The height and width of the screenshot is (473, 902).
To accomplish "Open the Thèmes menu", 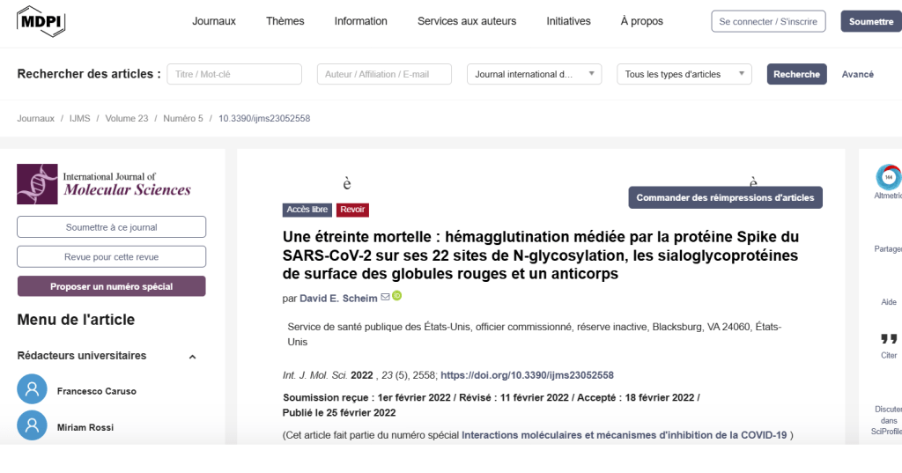I will click(285, 21).
